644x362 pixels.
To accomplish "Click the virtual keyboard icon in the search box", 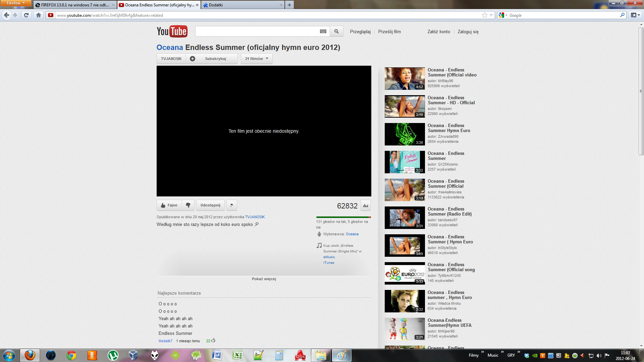I will pos(322,31).
